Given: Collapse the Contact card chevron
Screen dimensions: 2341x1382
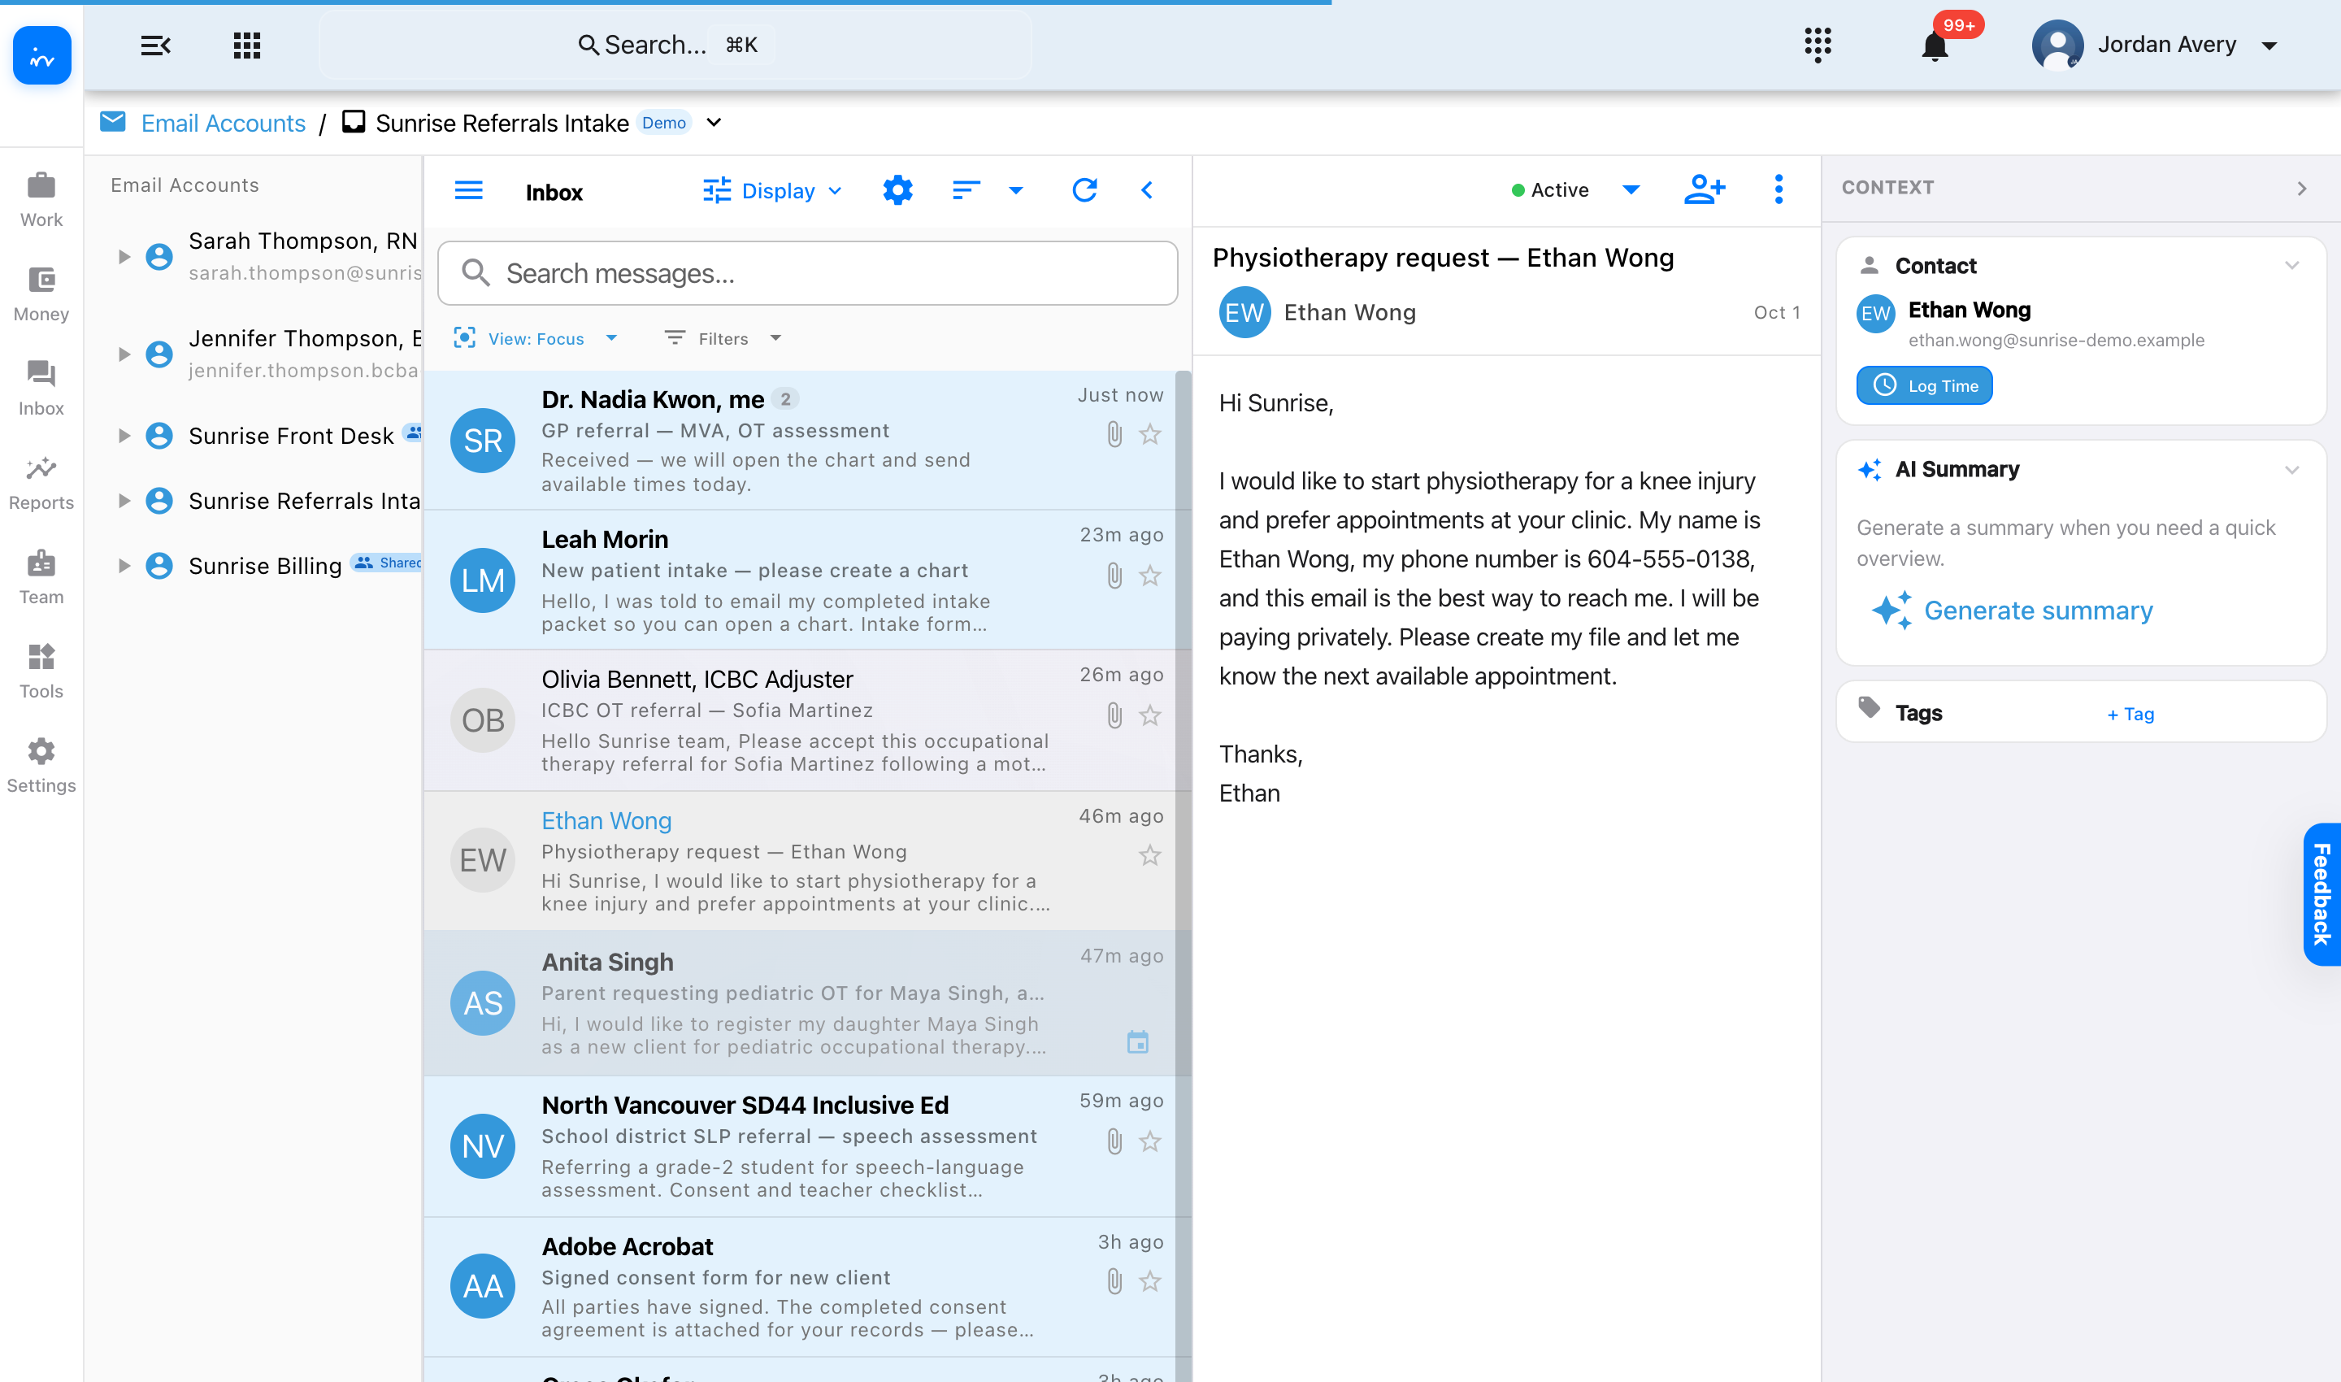Looking at the screenshot, I should coord(2291,265).
